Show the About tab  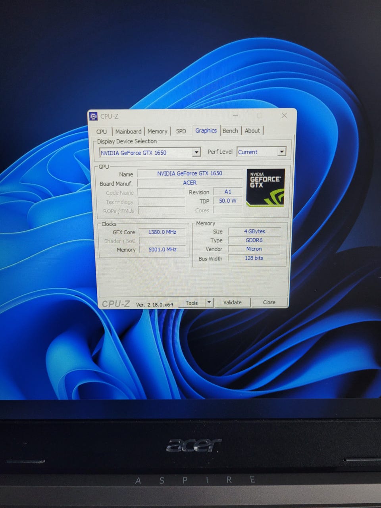pos(252,131)
